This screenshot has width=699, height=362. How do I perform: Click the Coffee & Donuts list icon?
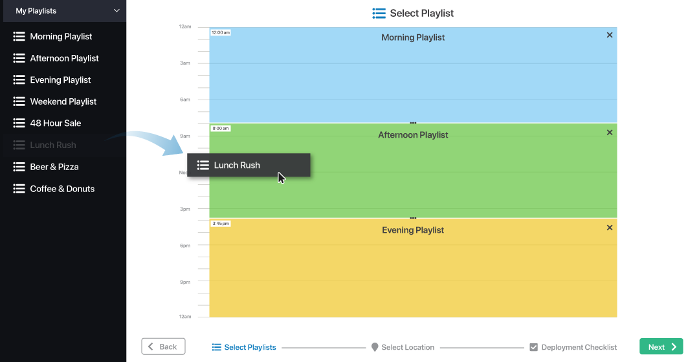click(x=19, y=189)
